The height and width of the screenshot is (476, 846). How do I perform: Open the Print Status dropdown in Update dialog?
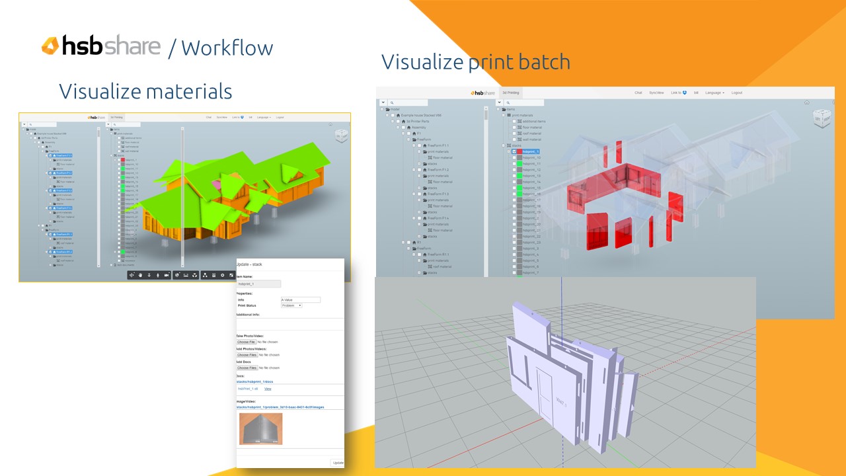291,305
